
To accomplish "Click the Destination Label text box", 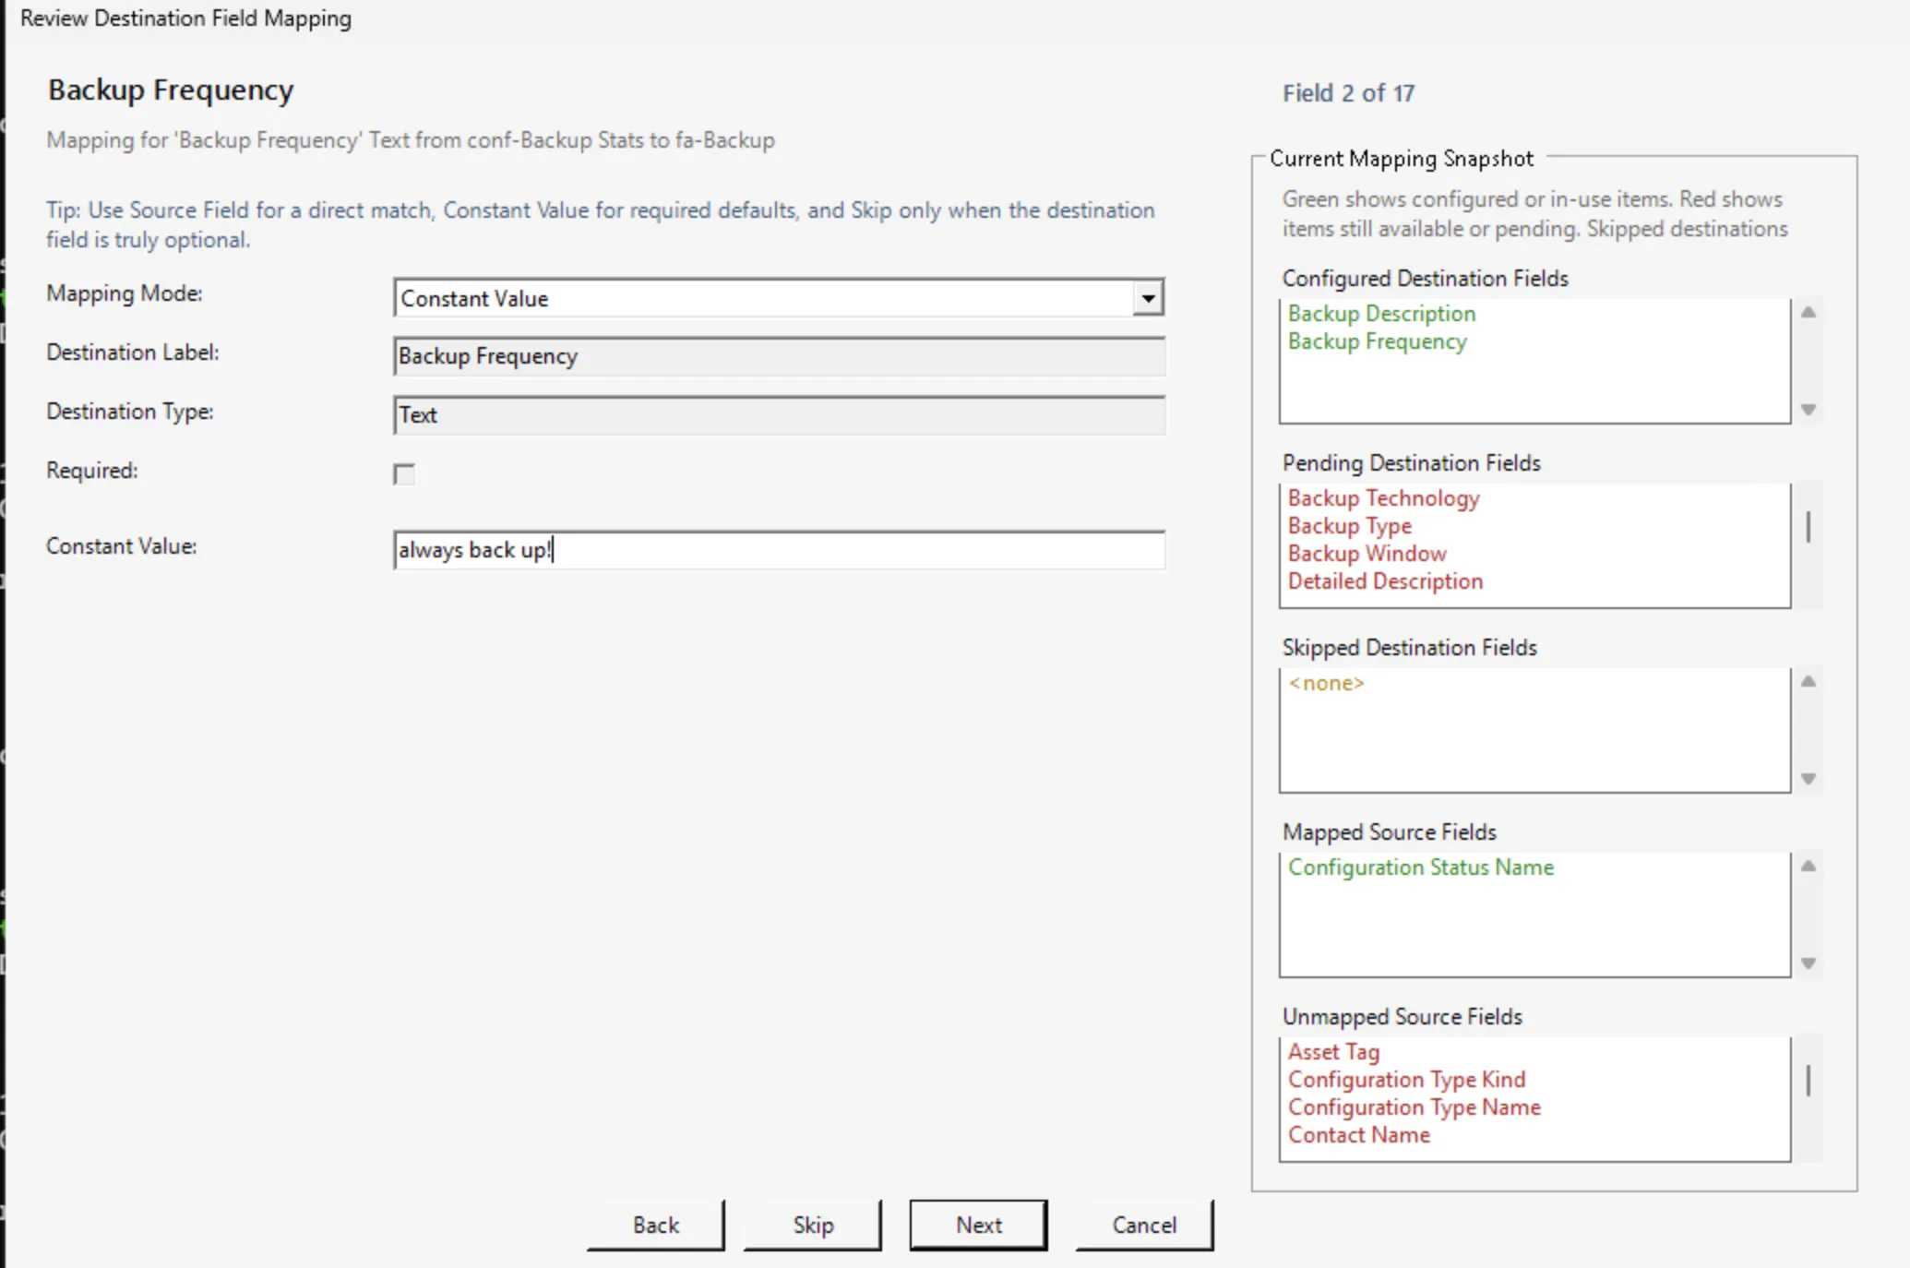I will coord(779,356).
